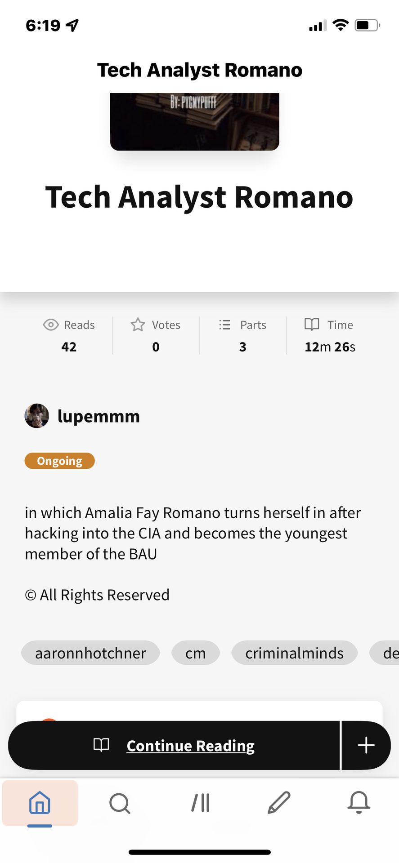Select the cm tag
The width and height of the screenshot is (399, 863).
195,653
